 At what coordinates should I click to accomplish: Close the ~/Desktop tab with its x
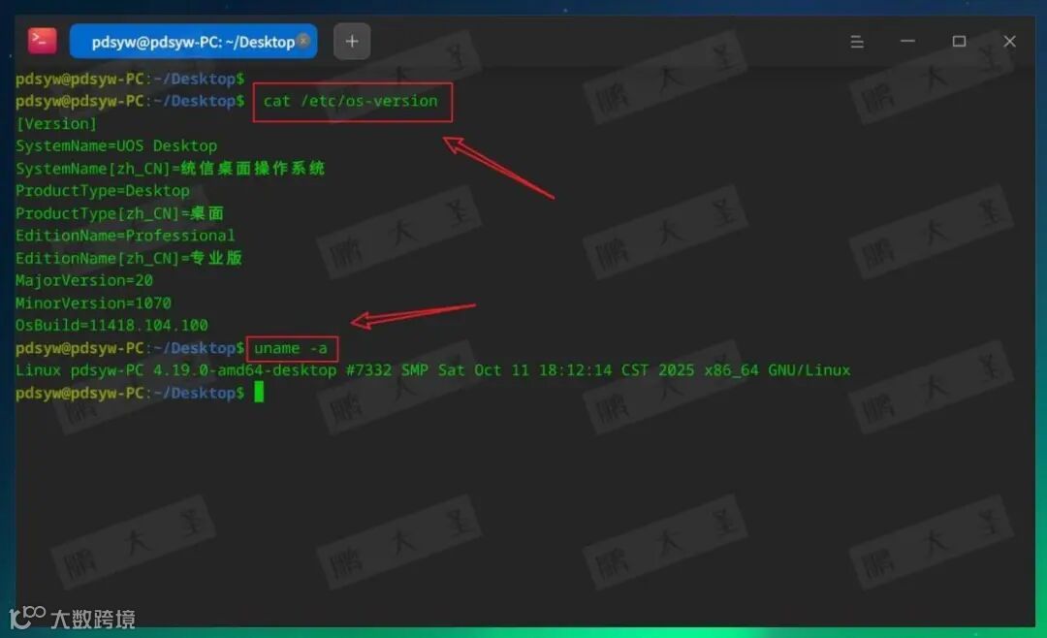[x=303, y=41]
